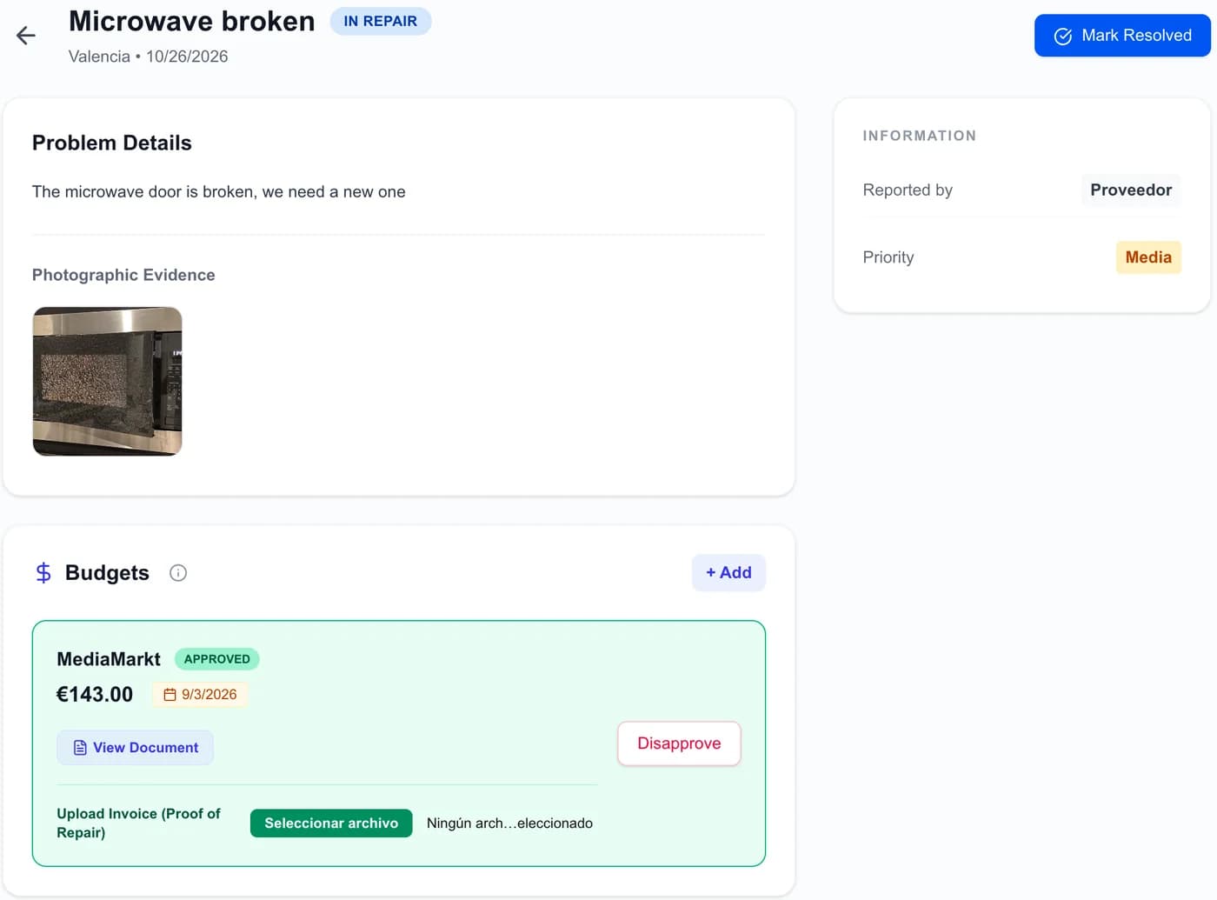
Task: Click the Budgets info circle icon
Action: coord(178,573)
